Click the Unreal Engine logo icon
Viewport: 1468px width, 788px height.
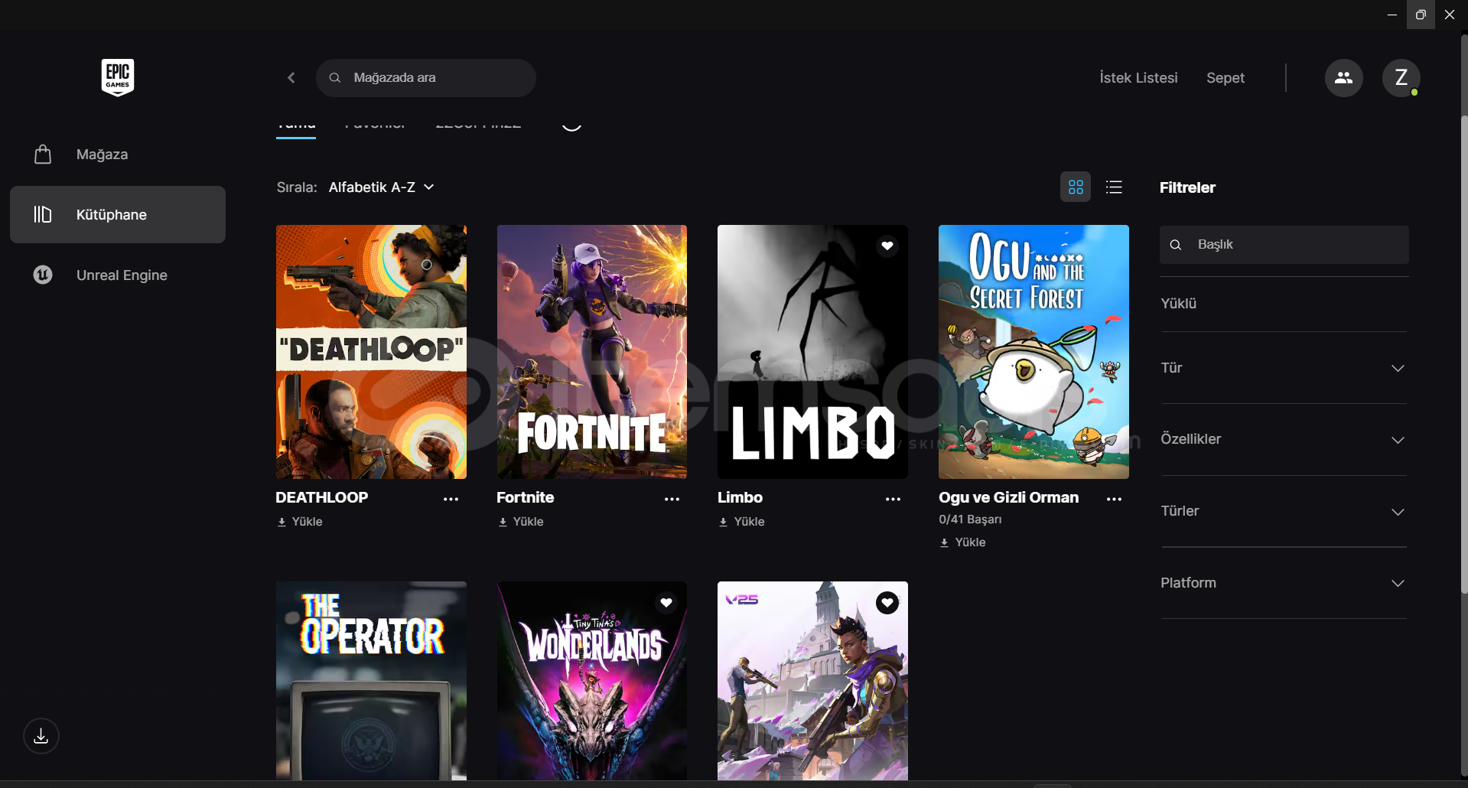click(x=43, y=275)
